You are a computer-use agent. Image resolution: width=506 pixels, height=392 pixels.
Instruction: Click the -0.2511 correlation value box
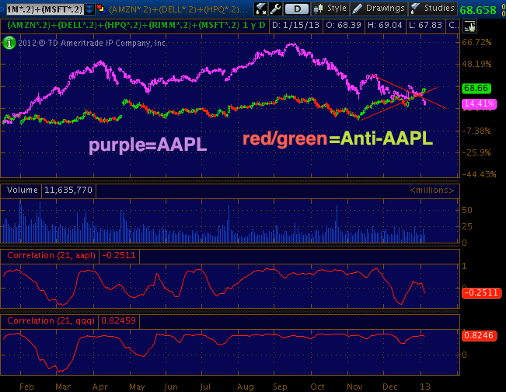119,255
